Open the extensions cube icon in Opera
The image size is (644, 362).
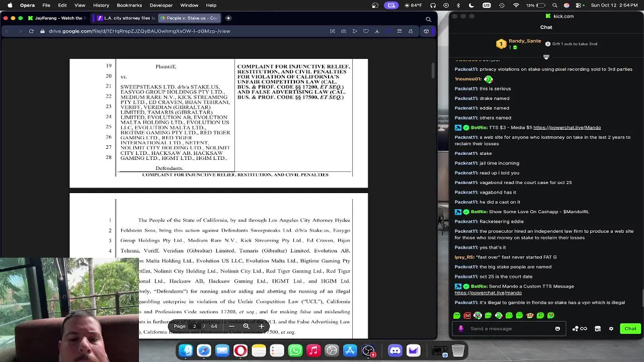pos(426,31)
